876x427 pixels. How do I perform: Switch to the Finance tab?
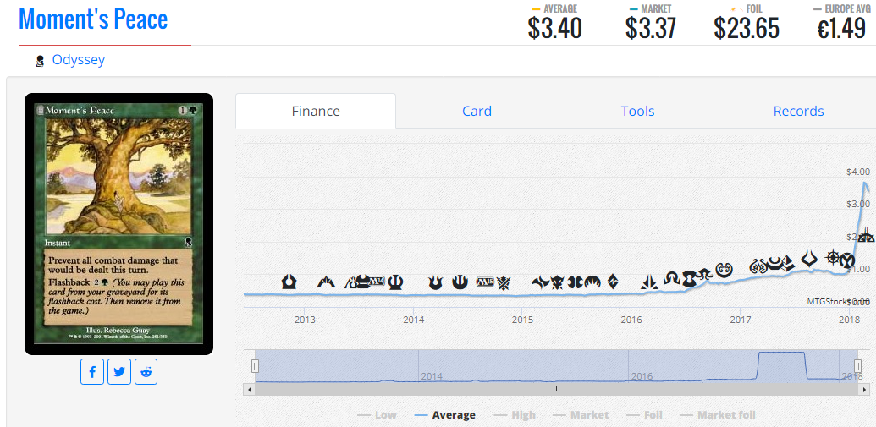point(316,111)
